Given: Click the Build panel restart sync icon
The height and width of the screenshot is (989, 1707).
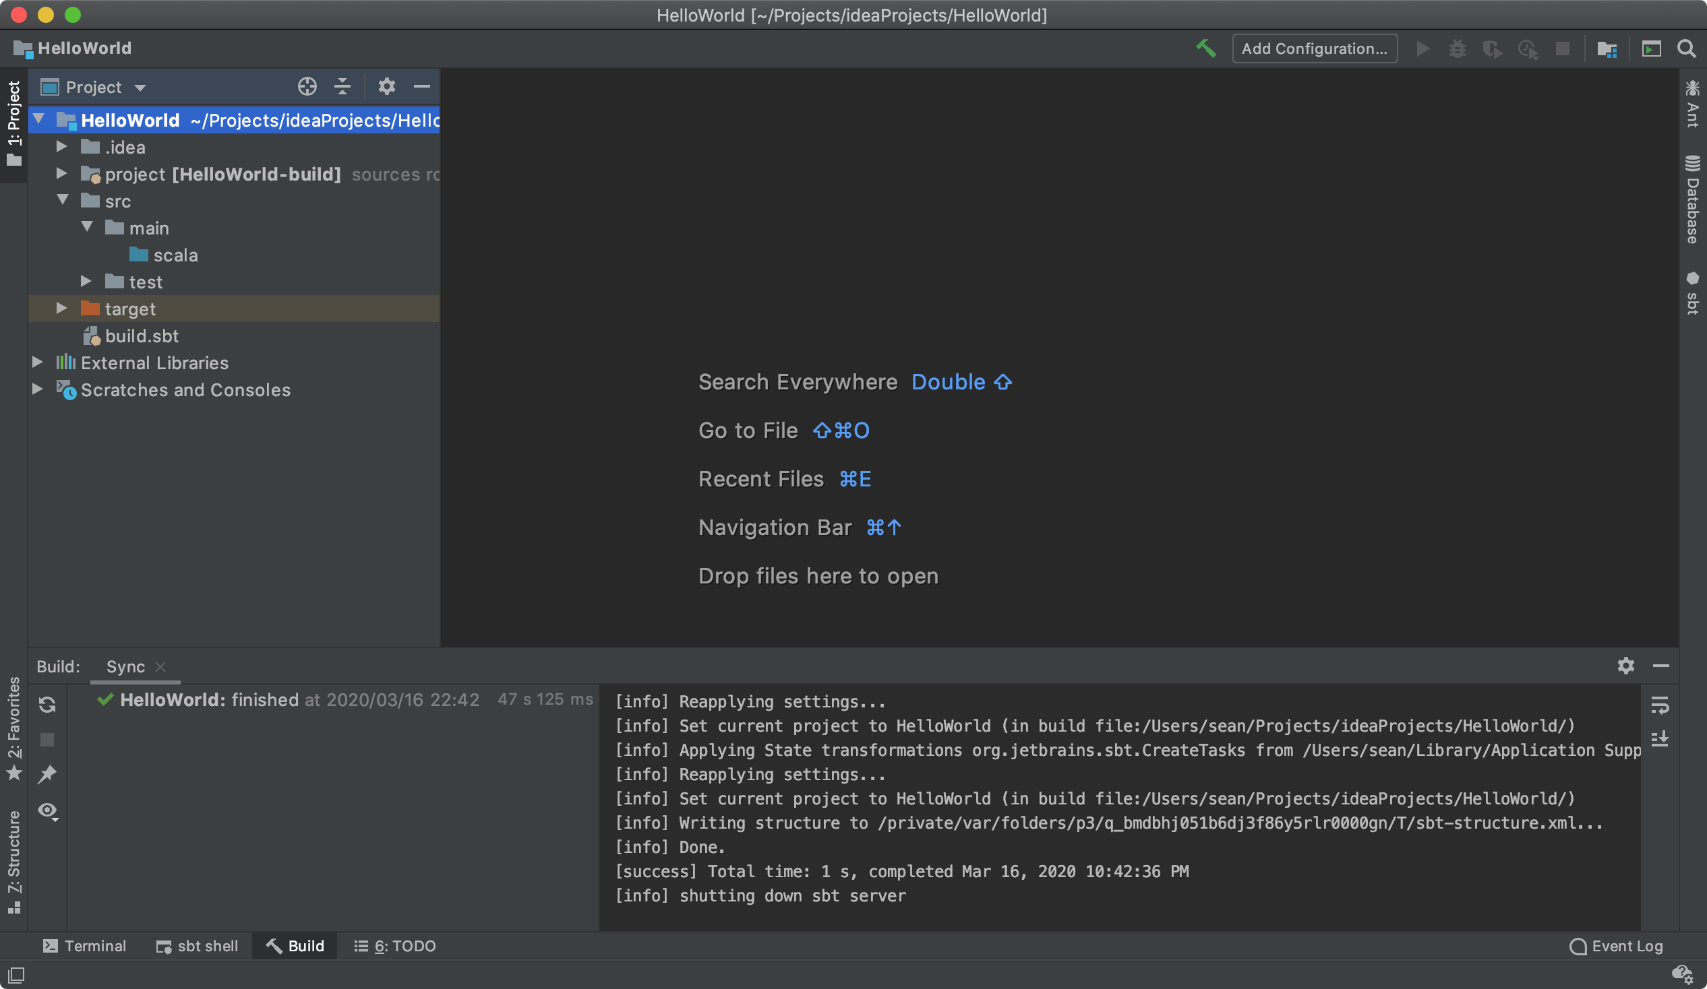Looking at the screenshot, I should tap(47, 705).
